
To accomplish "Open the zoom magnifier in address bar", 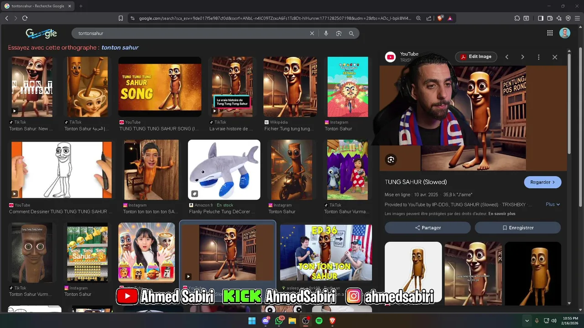I will pos(418,18).
